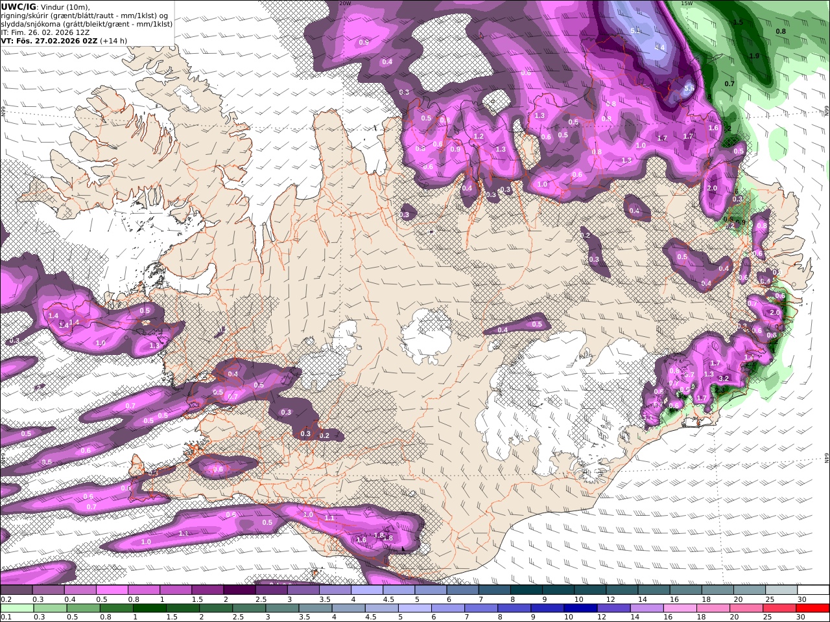Click the 3.2 value on the southeast coast
This screenshot has height=622, width=830.
tap(724, 378)
